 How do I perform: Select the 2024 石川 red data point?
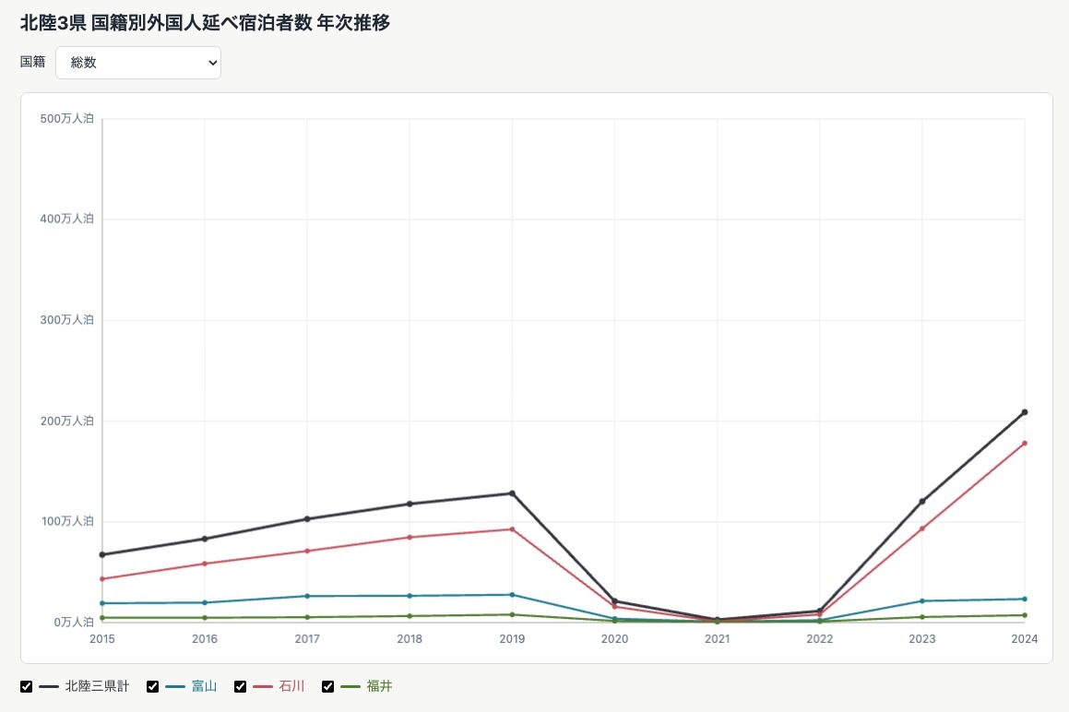coord(1025,444)
